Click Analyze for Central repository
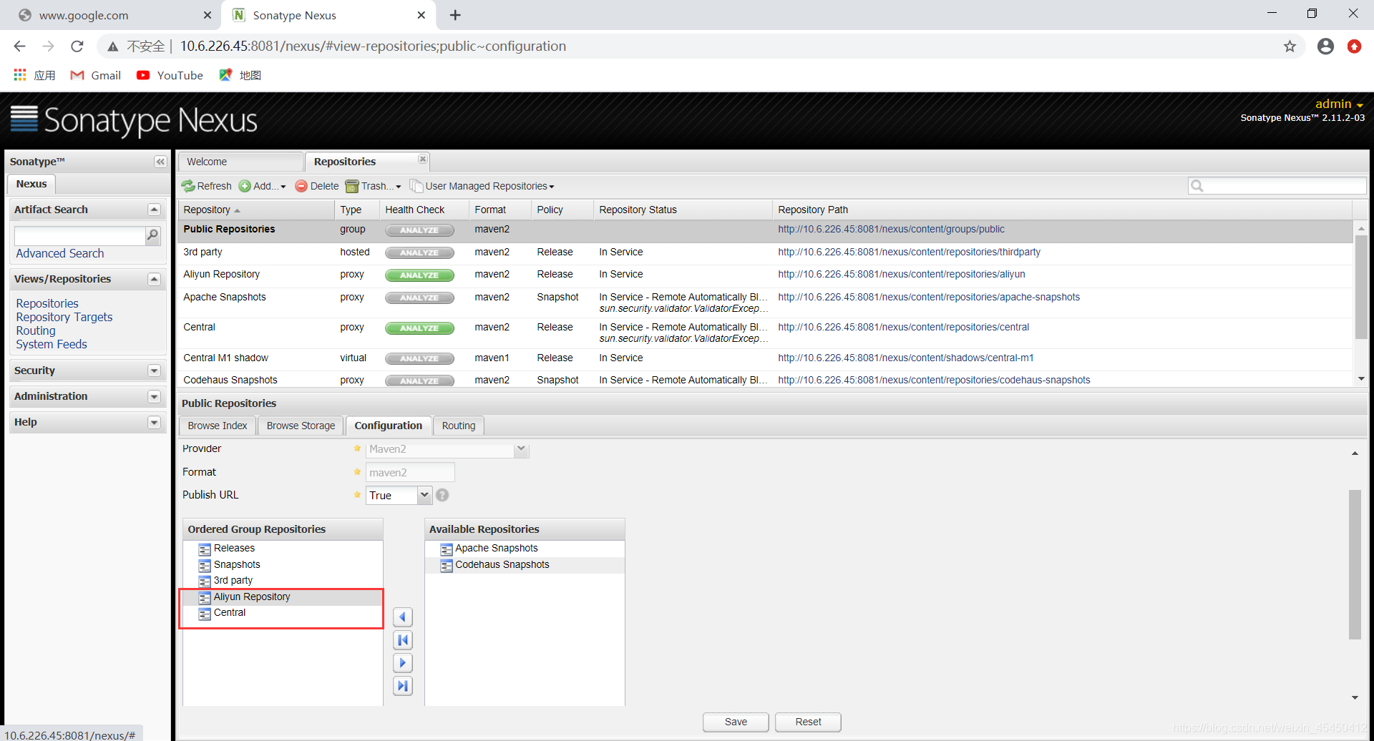 (x=419, y=328)
